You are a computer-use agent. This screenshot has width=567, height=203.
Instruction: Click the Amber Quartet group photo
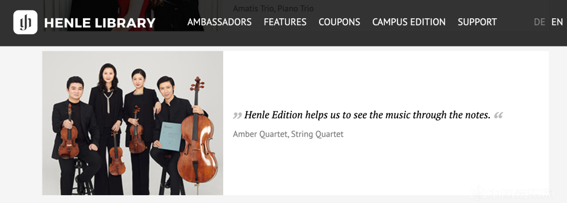(x=133, y=123)
